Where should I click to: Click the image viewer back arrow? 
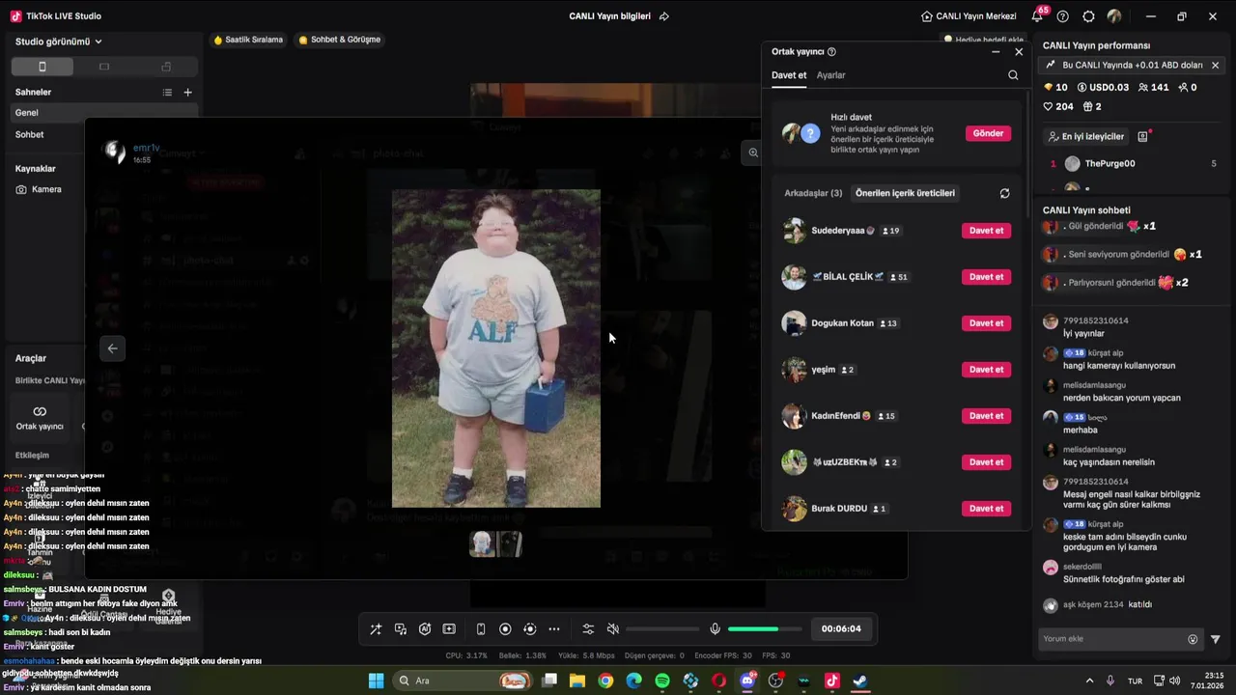pos(113,348)
